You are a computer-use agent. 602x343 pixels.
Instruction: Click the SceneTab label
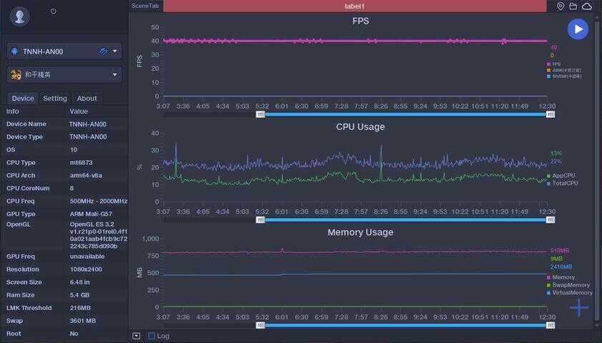(145, 6)
